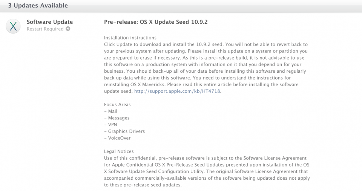Image resolution: width=362 pixels, height=191 pixels.
Task: Click the final line ending 'pre-release seed updates'
Action: (143, 185)
